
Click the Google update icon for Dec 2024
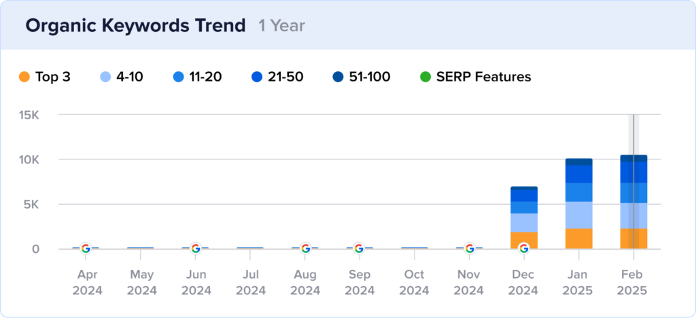[x=524, y=248]
